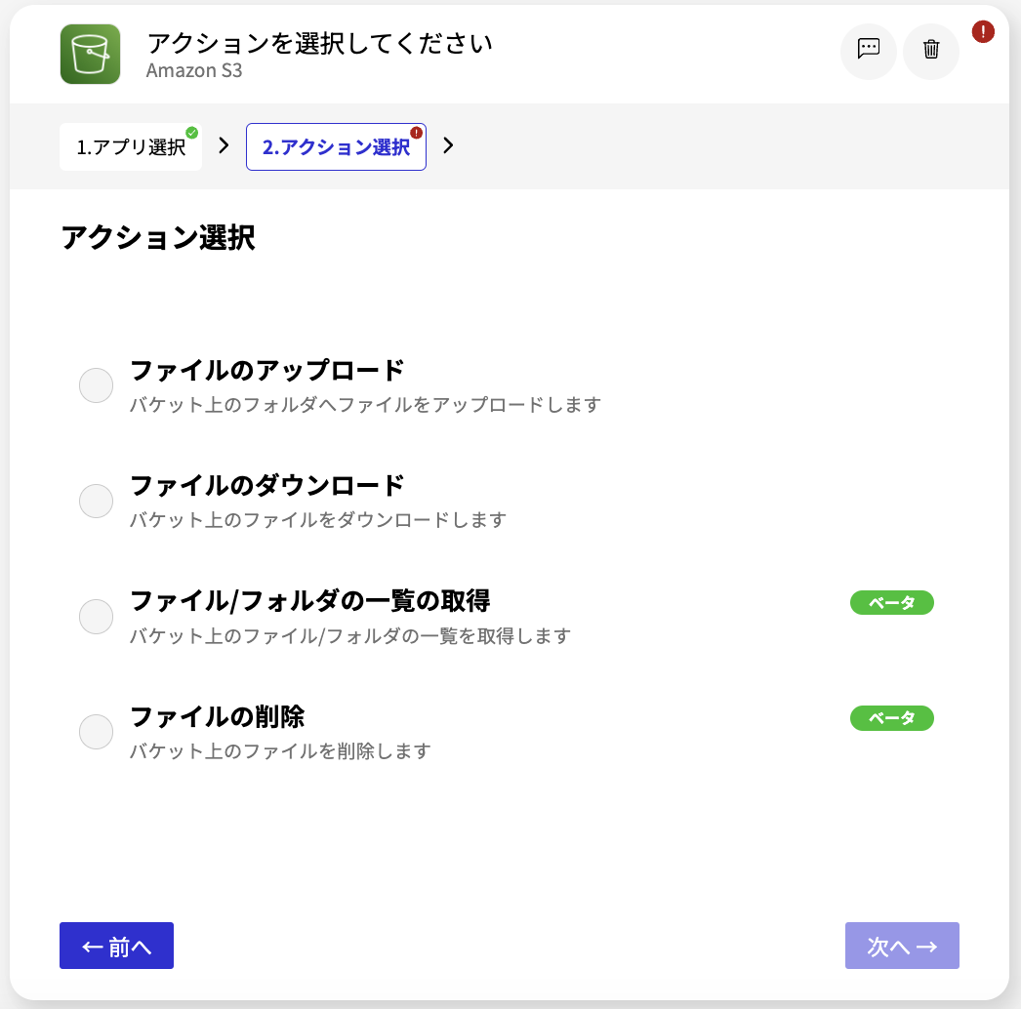This screenshot has width=1021, height=1009.
Task: Select the ファイルのダウンロード radio button
Action: [96, 501]
